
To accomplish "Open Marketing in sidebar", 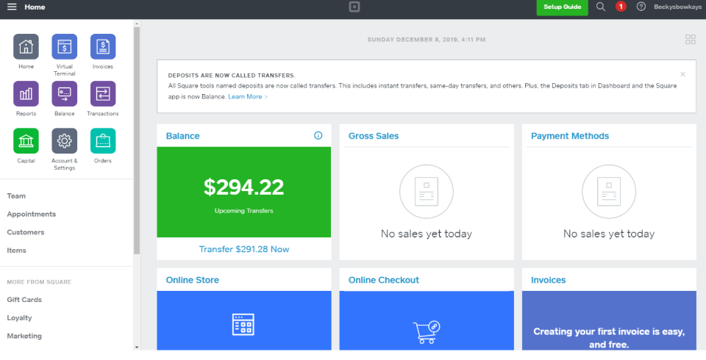I will [24, 336].
